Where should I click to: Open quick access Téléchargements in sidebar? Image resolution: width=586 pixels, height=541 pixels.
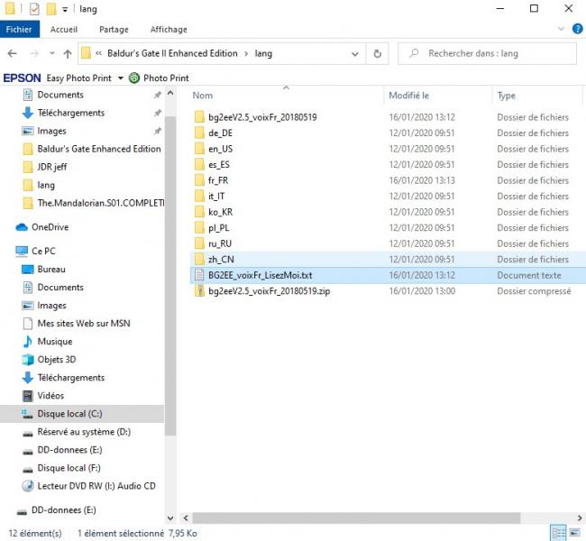tap(70, 113)
